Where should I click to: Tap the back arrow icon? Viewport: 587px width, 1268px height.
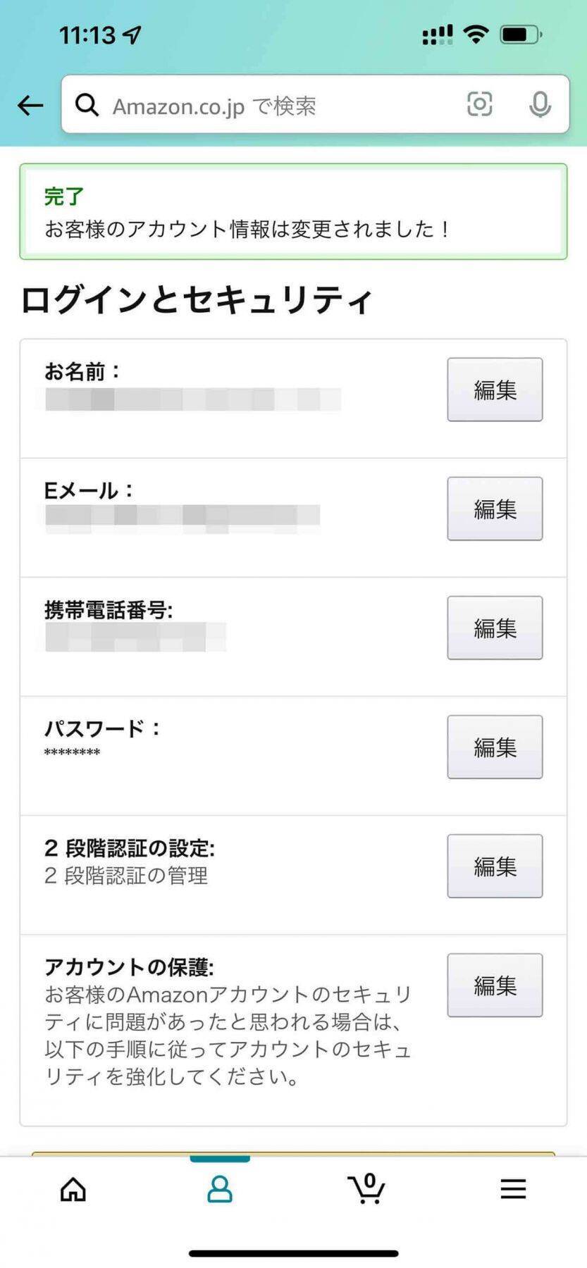point(30,106)
